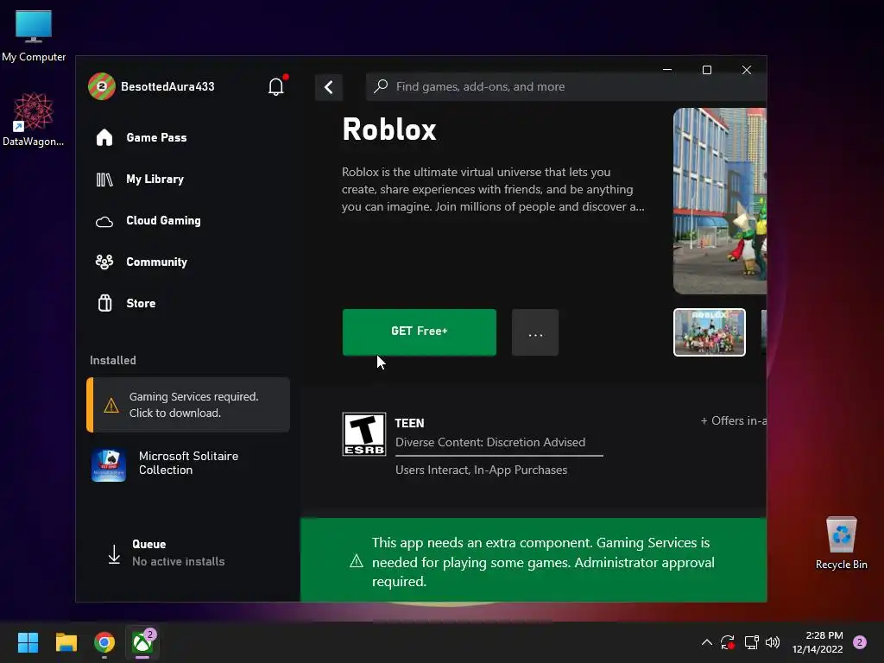Click the ESRB Teen rating badge
The height and width of the screenshot is (663, 884).
click(364, 434)
